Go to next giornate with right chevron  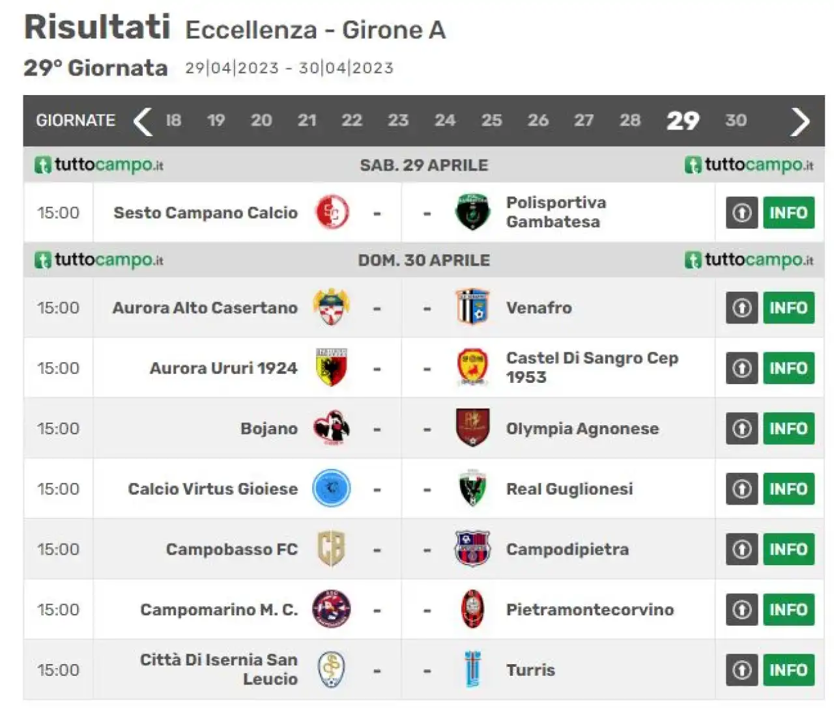[x=799, y=121]
